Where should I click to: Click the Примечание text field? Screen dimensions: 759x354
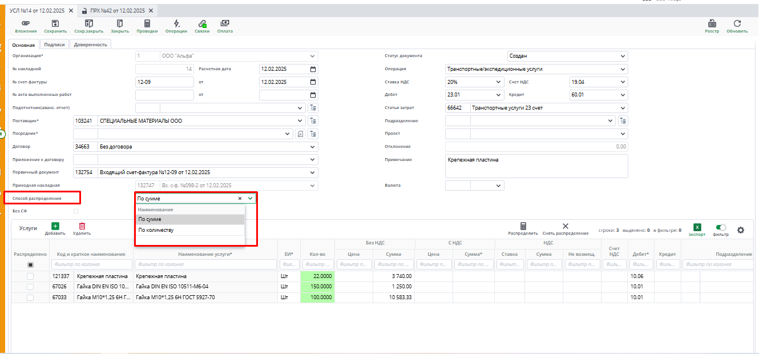click(536, 166)
